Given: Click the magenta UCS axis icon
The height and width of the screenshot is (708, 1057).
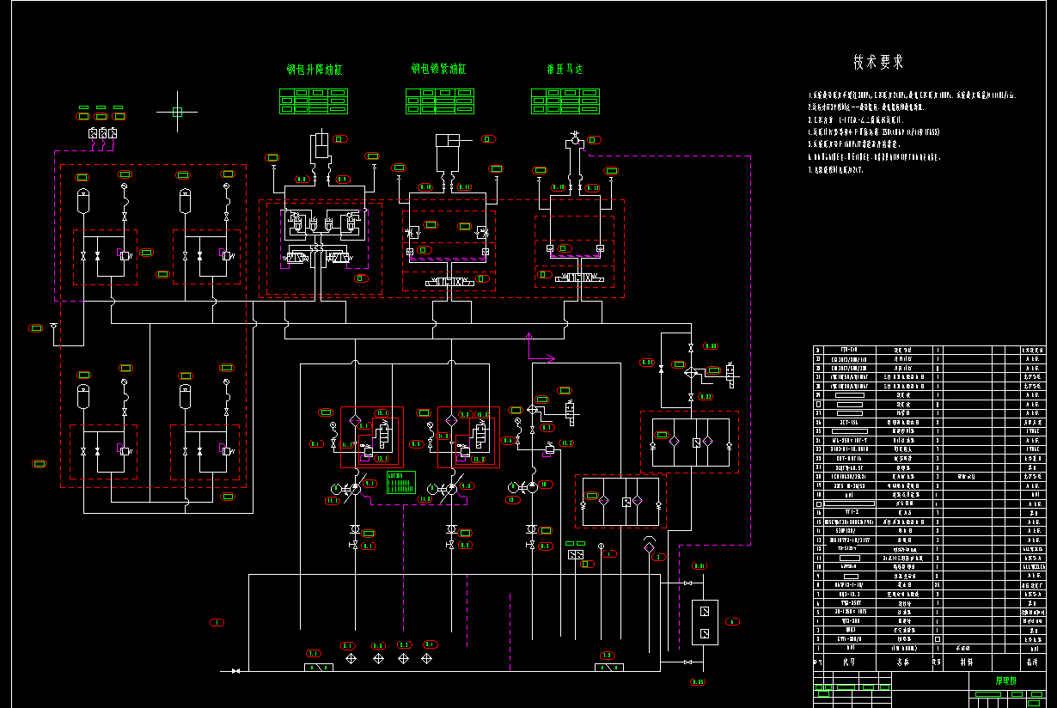Looking at the screenshot, I should click(541, 347).
